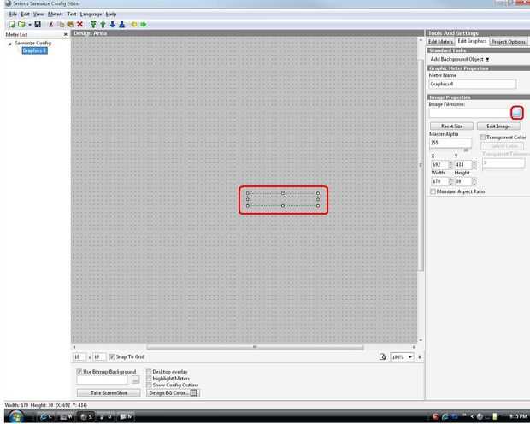Click the second grid size field
530x424 pixels.
(99, 356)
